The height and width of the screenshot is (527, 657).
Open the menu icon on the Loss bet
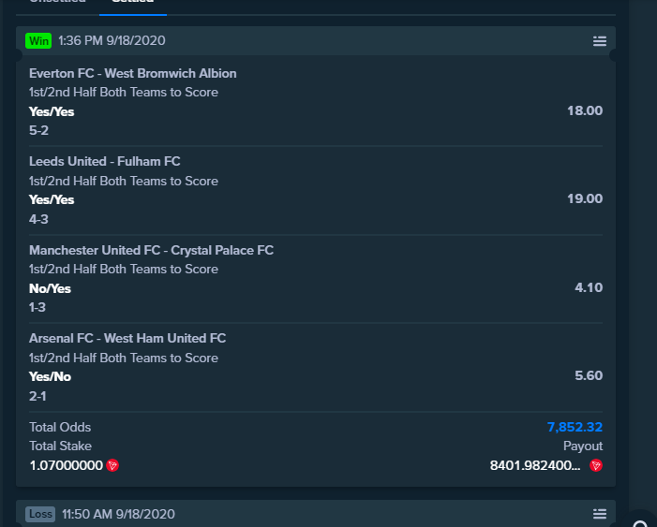tap(600, 514)
